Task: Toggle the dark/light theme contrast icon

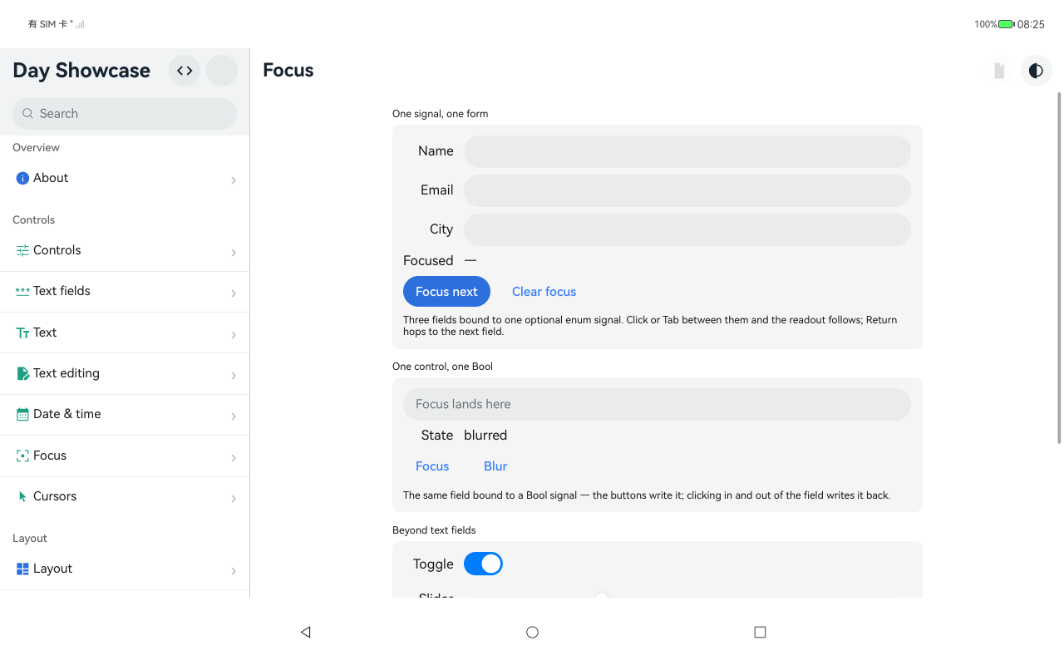Action: (x=1036, y=71)
